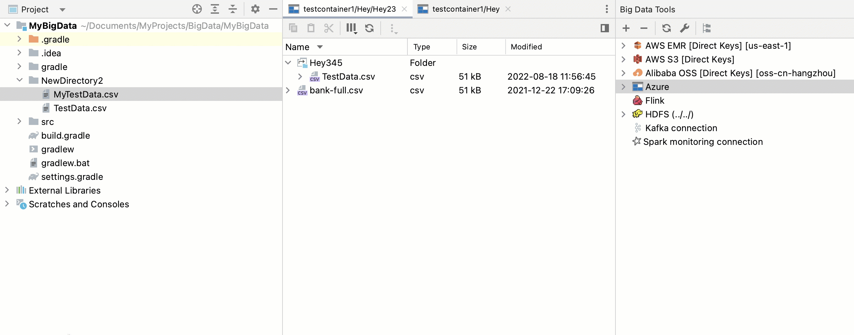Refresh the connections list in Big Data Tools

(x=666, y=28)
